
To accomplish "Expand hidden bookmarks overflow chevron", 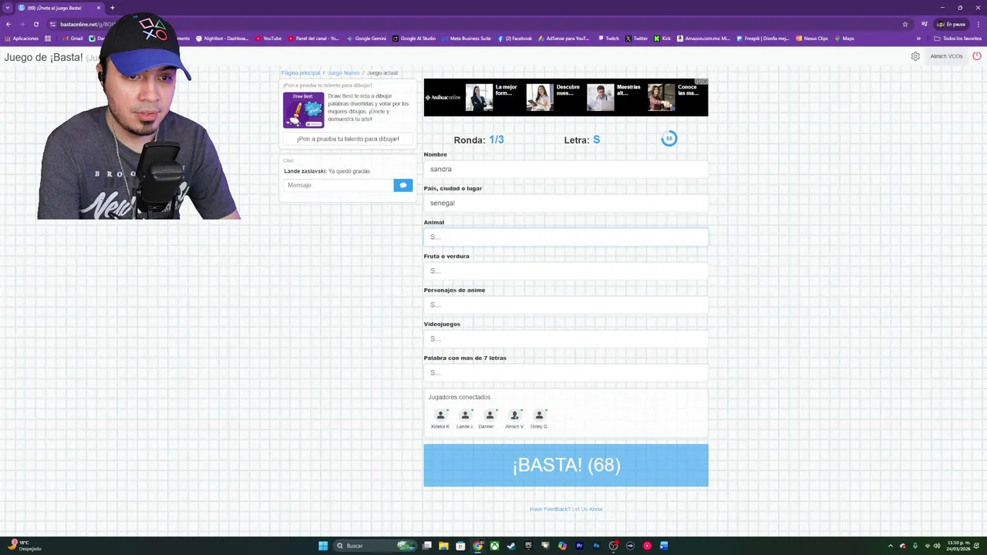I will point(918,39).
